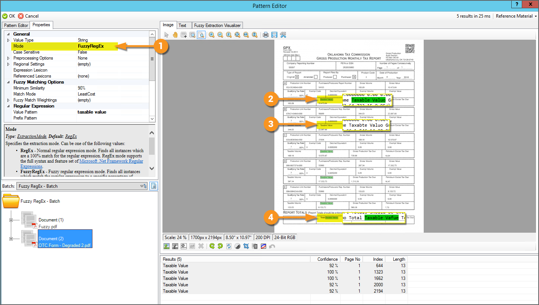The height and width of the screenshot is (305, 539).
Task: Select the hand pan tool
Action: tap(175, 35)
